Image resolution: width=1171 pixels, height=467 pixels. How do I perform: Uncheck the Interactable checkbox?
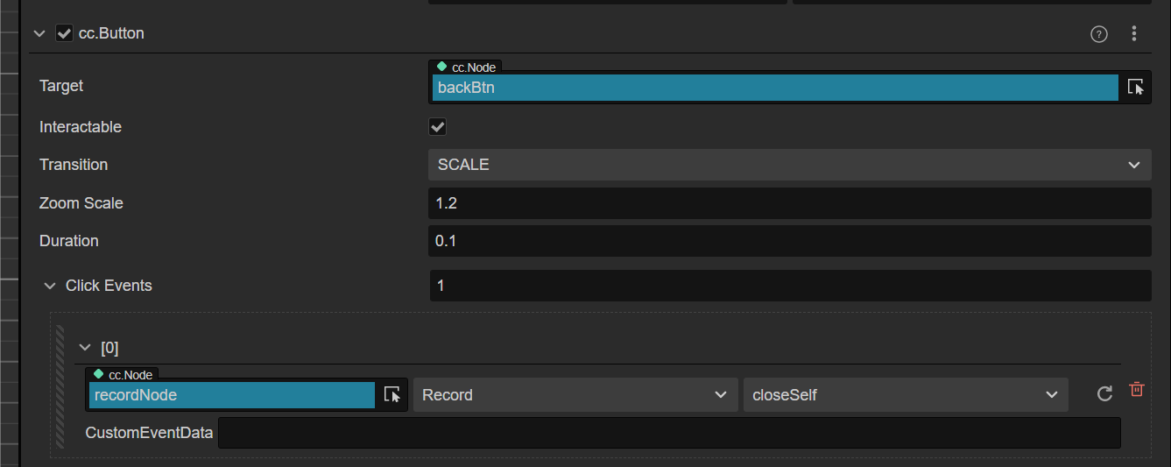438,127
